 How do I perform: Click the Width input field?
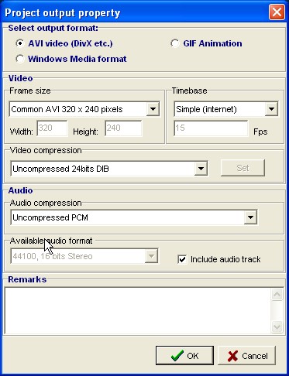pos(52,128)
